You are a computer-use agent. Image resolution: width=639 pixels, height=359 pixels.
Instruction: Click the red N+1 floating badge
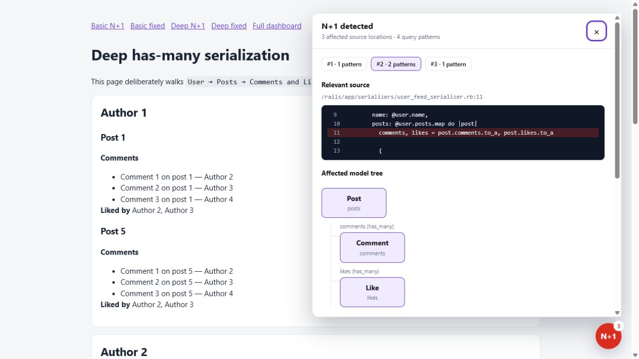608,336
